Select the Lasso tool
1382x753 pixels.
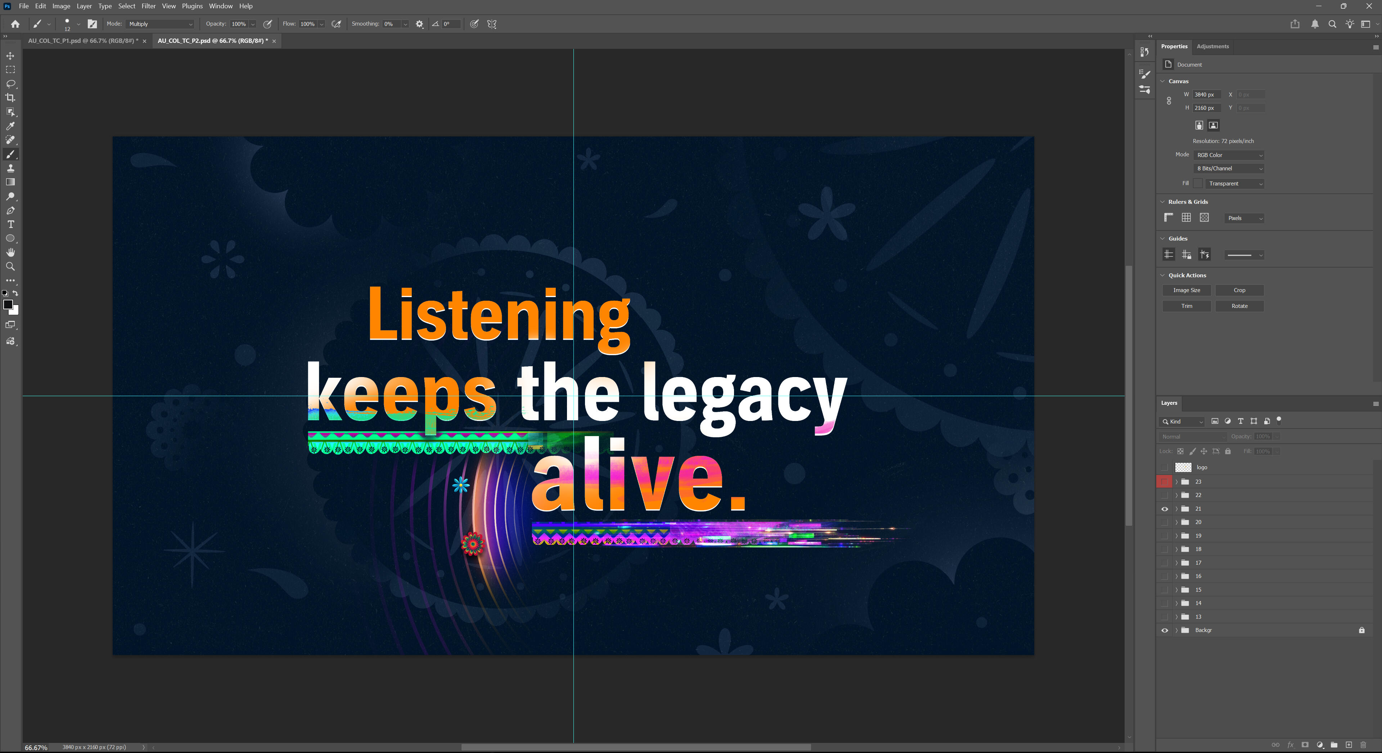coord(10,84)
